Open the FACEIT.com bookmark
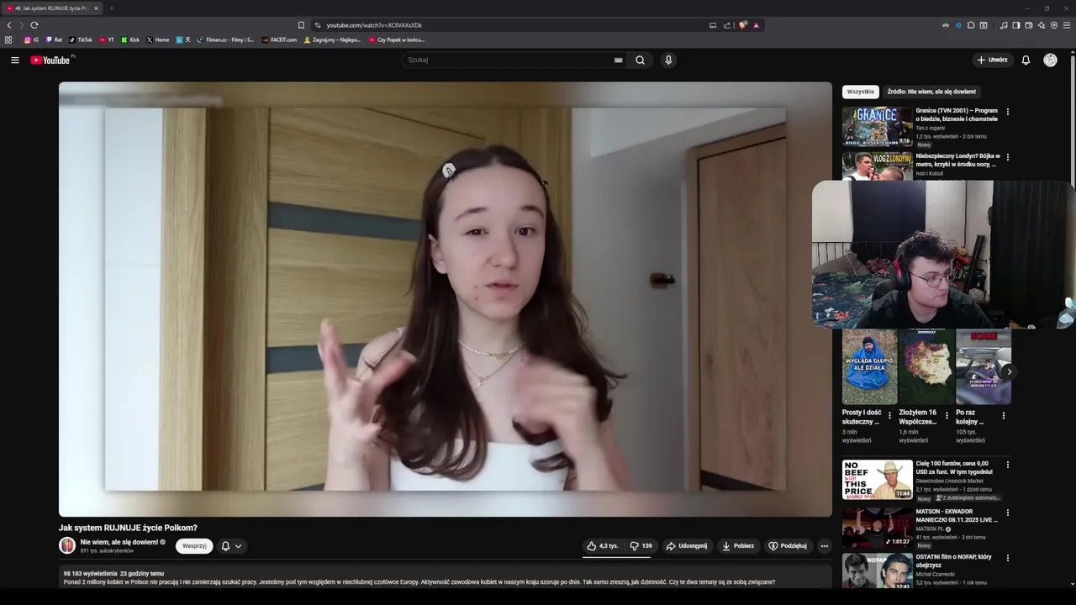Screen dimensions: 1076x605 (280, 39)
